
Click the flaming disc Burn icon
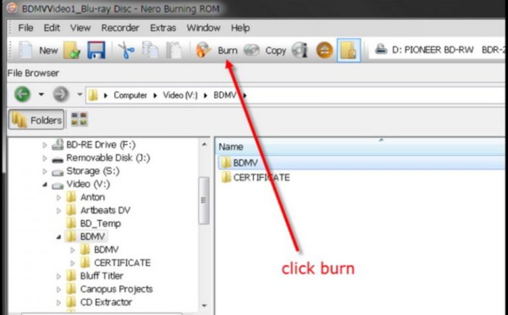click(203, 50)
